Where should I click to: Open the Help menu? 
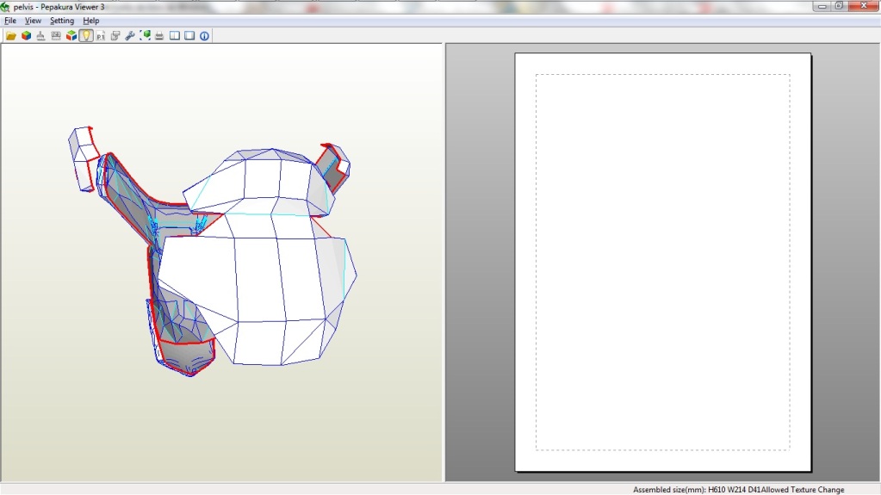(91, 20)
